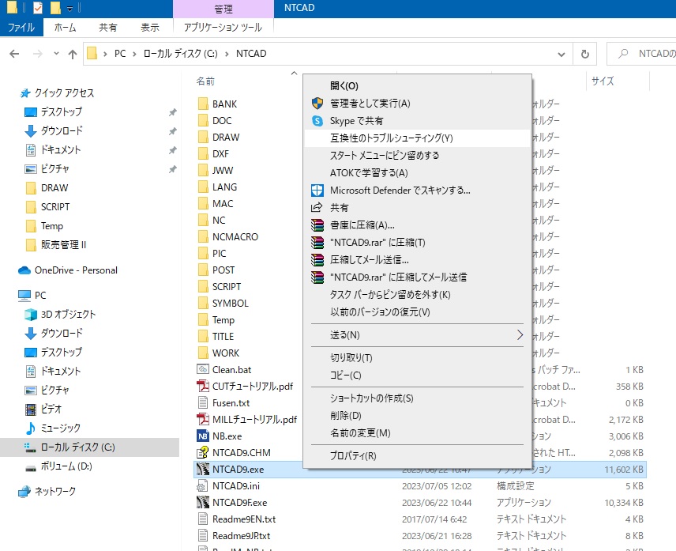Open ダウンロード under Quick Access

[x=62, y=130]
